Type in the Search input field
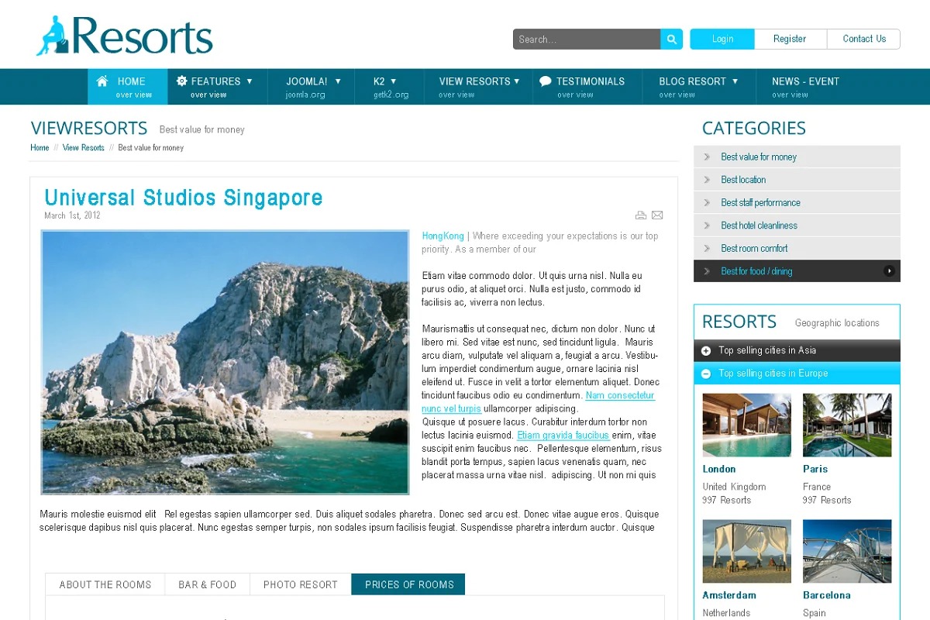 point(586,40)
